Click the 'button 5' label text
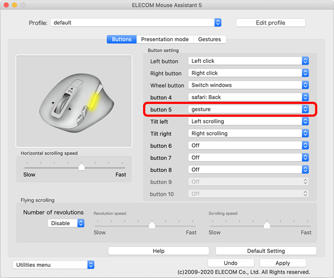The height and width of the screenshot is (278, 334). [161, 110]
